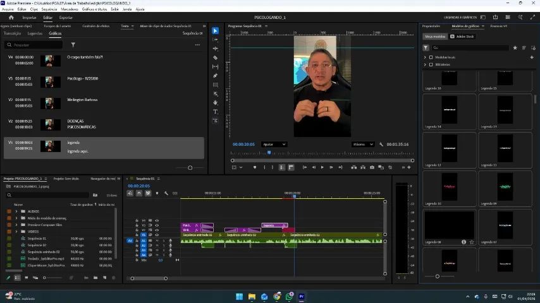This screenshot has width=540, height=303.
Task: Open Premiere Pro from the taskbar
Action: point(302,296)
